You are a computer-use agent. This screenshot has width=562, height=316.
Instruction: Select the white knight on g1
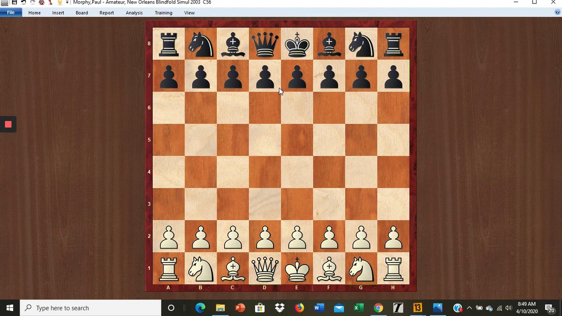click(x=361, y=269)
